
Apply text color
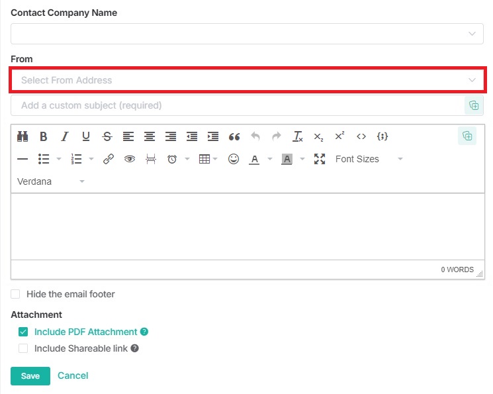[x=254, y=159]
